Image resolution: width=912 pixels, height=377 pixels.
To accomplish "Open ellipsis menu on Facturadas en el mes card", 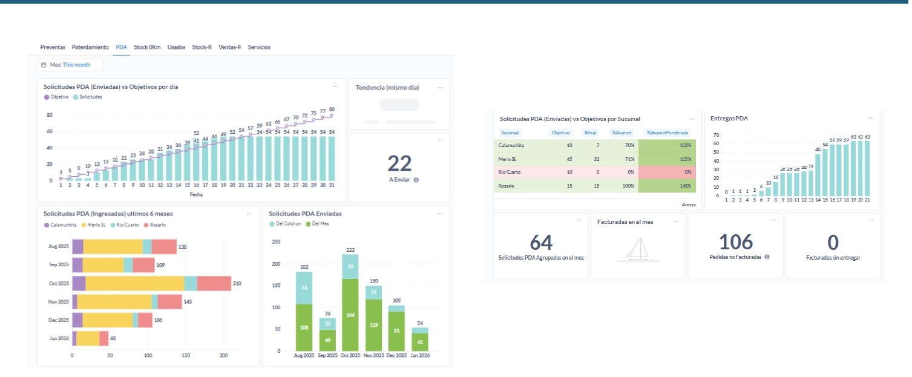I will 675,221.
